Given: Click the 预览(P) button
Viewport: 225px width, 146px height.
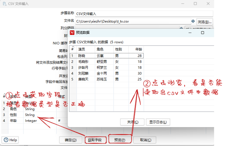Looking at the screenshot, I should [x=120, y=140].
